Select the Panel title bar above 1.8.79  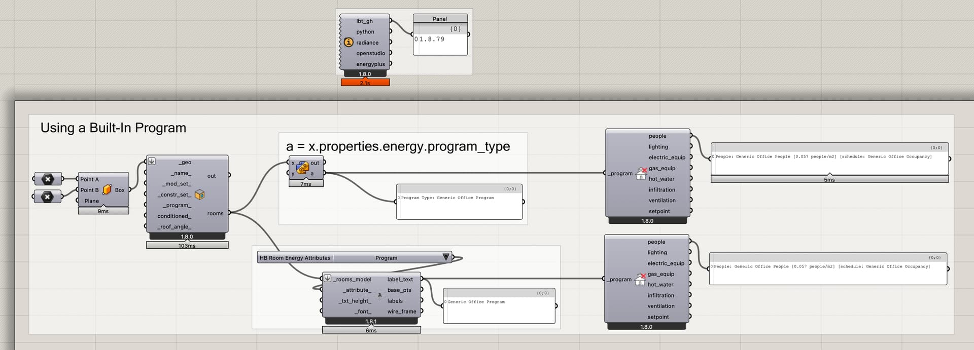coord(440,19)
